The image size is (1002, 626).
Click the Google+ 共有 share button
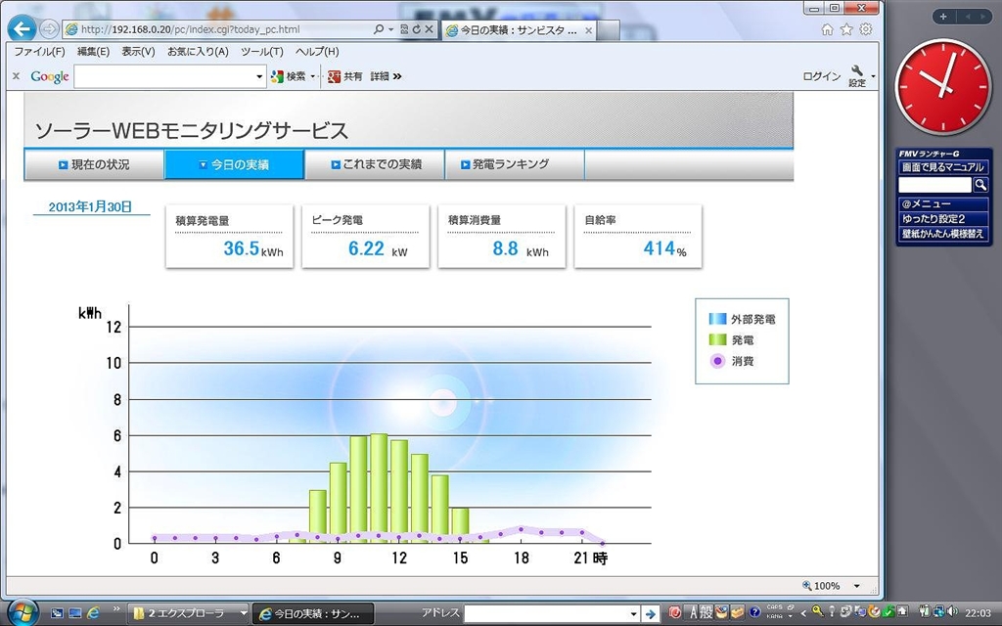tap(345, 76)
